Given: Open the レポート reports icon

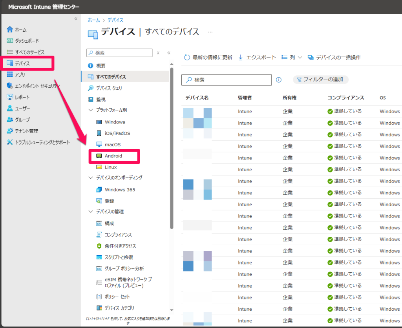Looking at the screenshot, I should (x=10, y=97).
